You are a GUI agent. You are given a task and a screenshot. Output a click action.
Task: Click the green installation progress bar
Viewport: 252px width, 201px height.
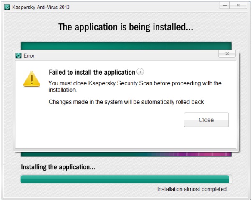125,179
